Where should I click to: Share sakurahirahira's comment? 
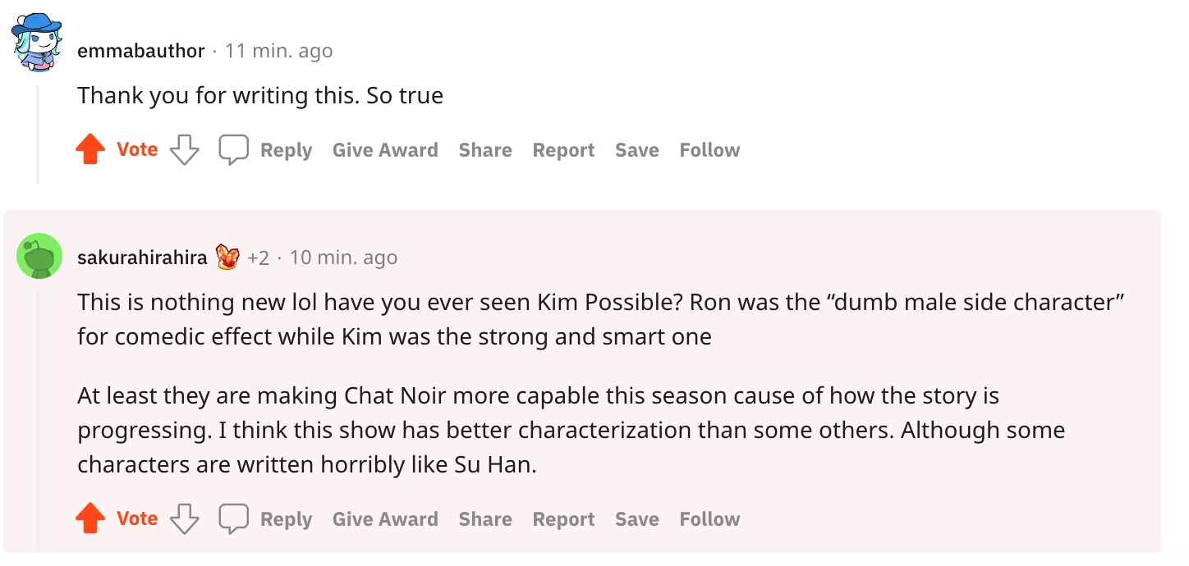pyautogui.click(x=485, y=519)
